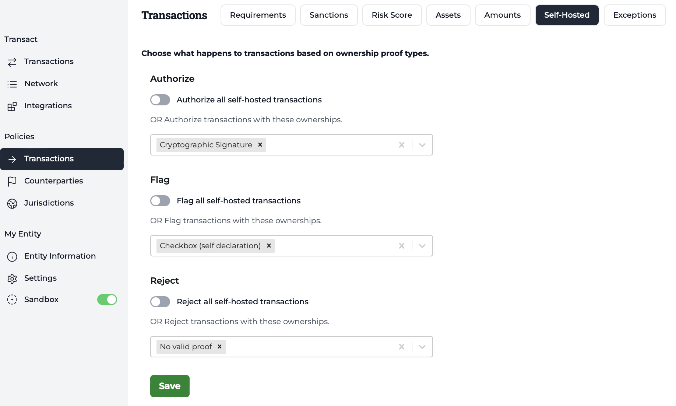Enable Flag all self-hosted transactions
This screenshot has width=676, height=406.
(x=160, y=201)
